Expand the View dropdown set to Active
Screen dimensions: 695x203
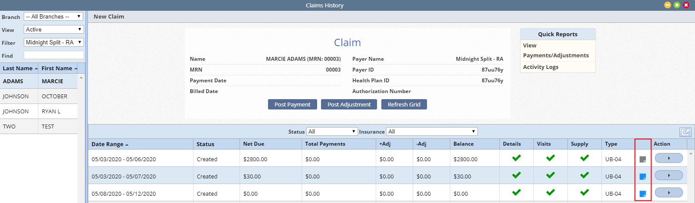click(53, 30)
